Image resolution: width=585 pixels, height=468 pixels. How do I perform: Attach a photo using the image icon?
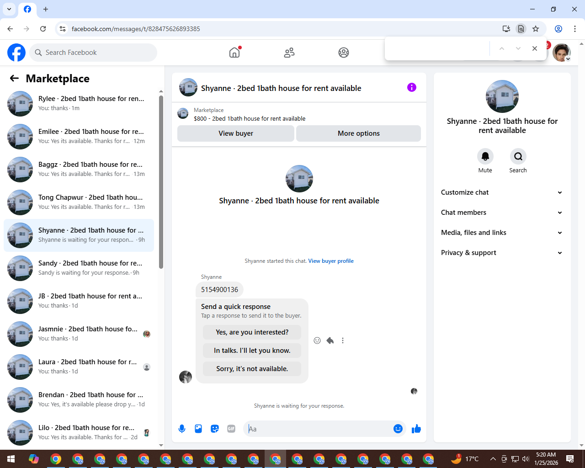click(198, 429)
